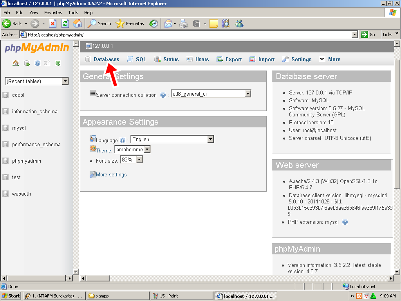The image size is (401, 301).
Task: Expand the Links toolbar chevron
Action: pos(397,33)
